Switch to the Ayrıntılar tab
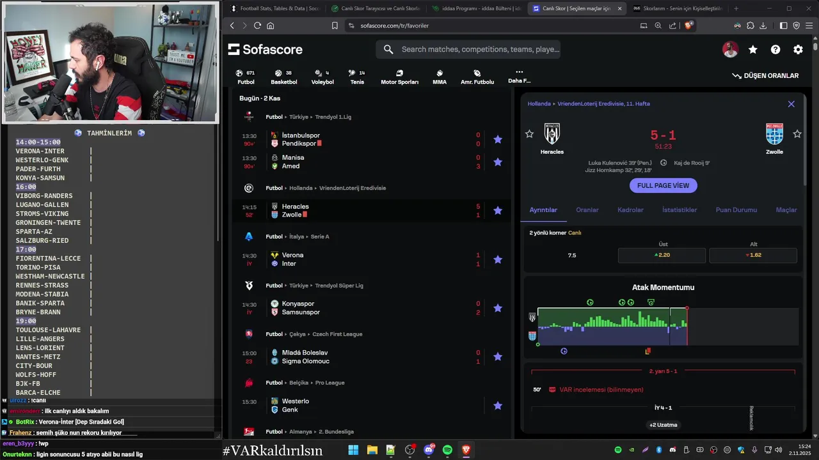This screenshot has height=460, width=819. click(543, 210)
